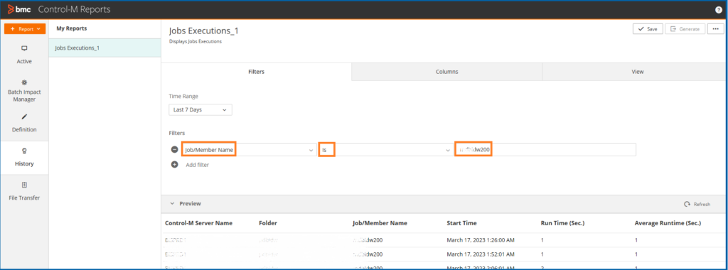Remove the filter with minus icon
The image size is (728, 270).
[175, 150]
